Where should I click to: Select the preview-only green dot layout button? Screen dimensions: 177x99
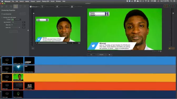(x=170, y=6)
